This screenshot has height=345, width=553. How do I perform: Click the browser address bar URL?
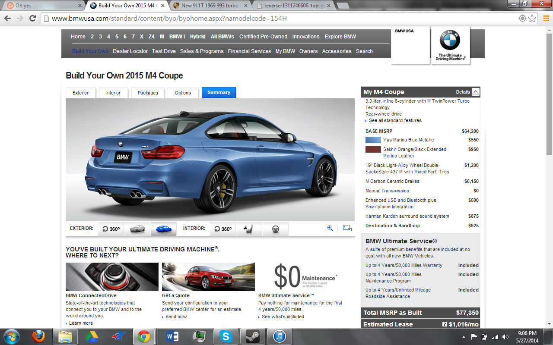click(169, 19)
